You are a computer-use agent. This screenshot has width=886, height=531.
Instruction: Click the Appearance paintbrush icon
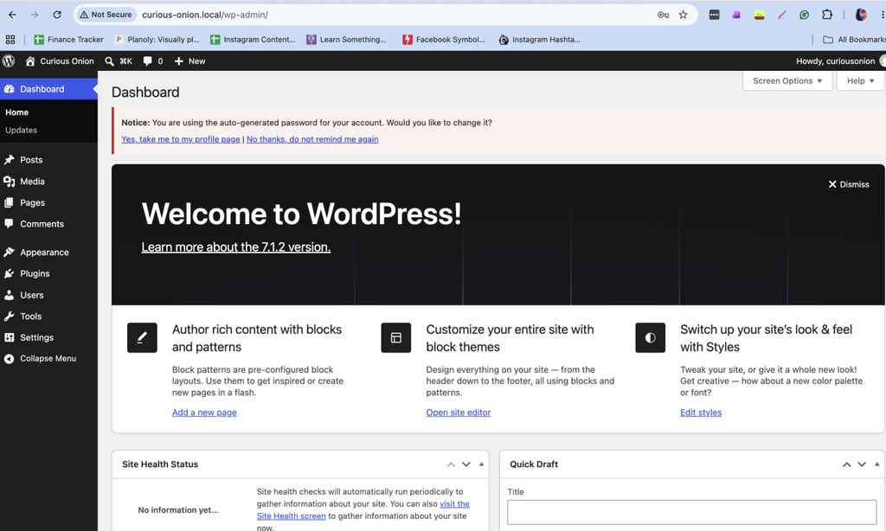click(9, 252)
